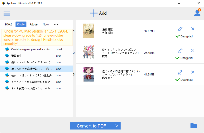Click book icon beside 決してマネしないでください
204x133 pixels.
coord(7,62)
